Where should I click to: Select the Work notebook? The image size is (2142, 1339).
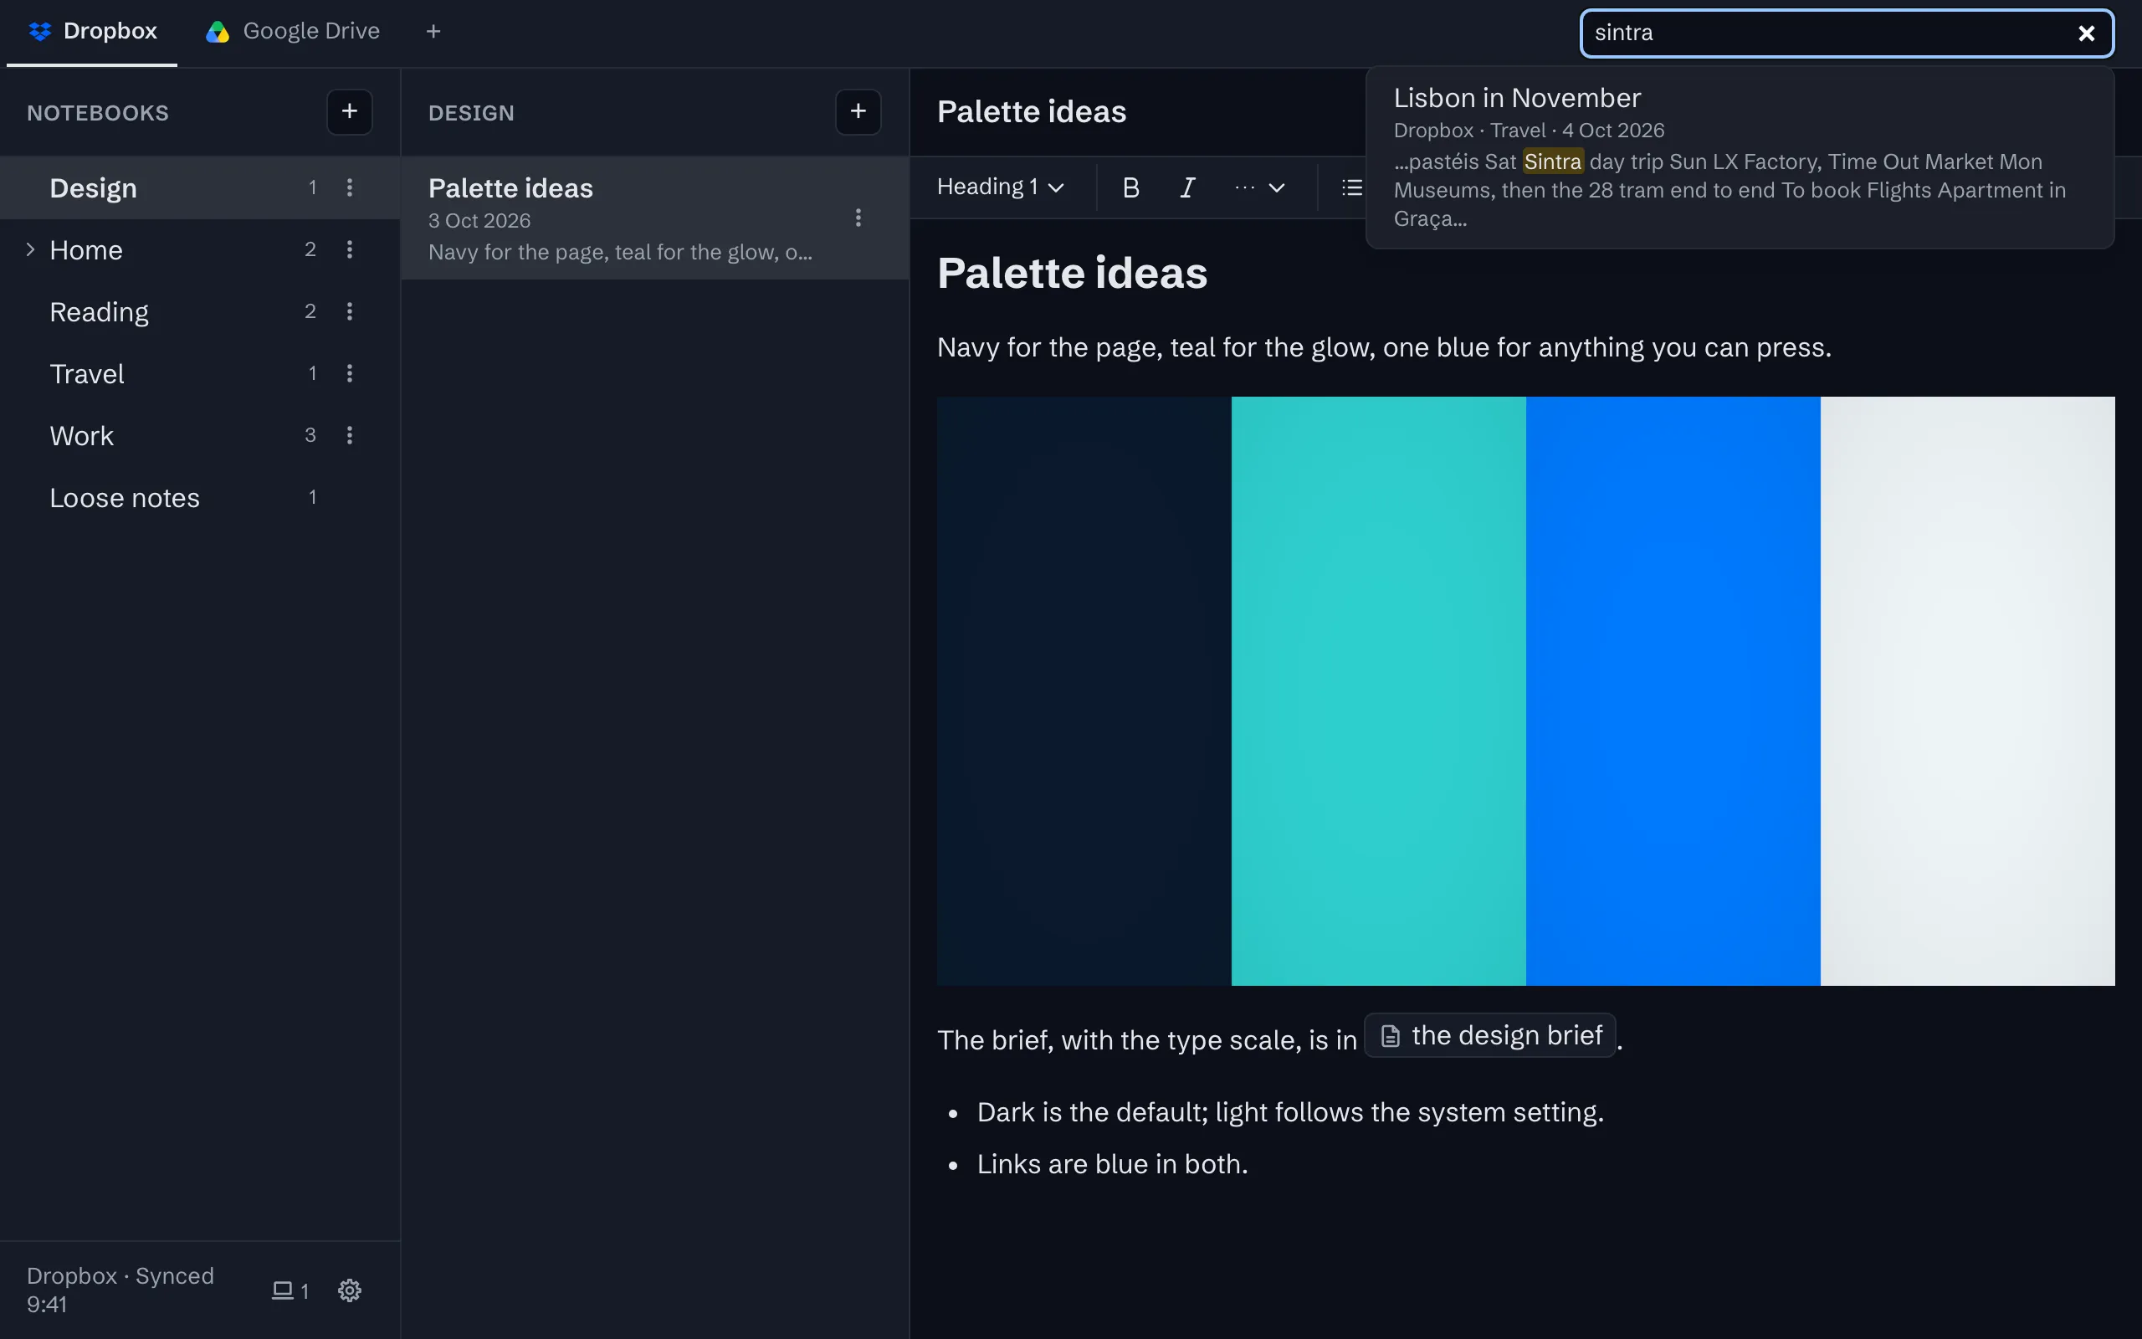tap(200, 436)
